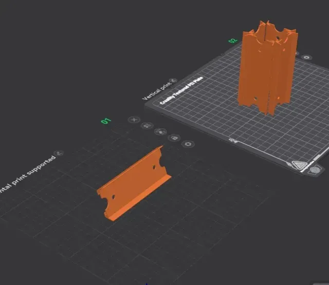The height and width of the screenshot is (285, 329).
Task: Select the tall vertical orange model on plate 02
Action: [268, 68]
